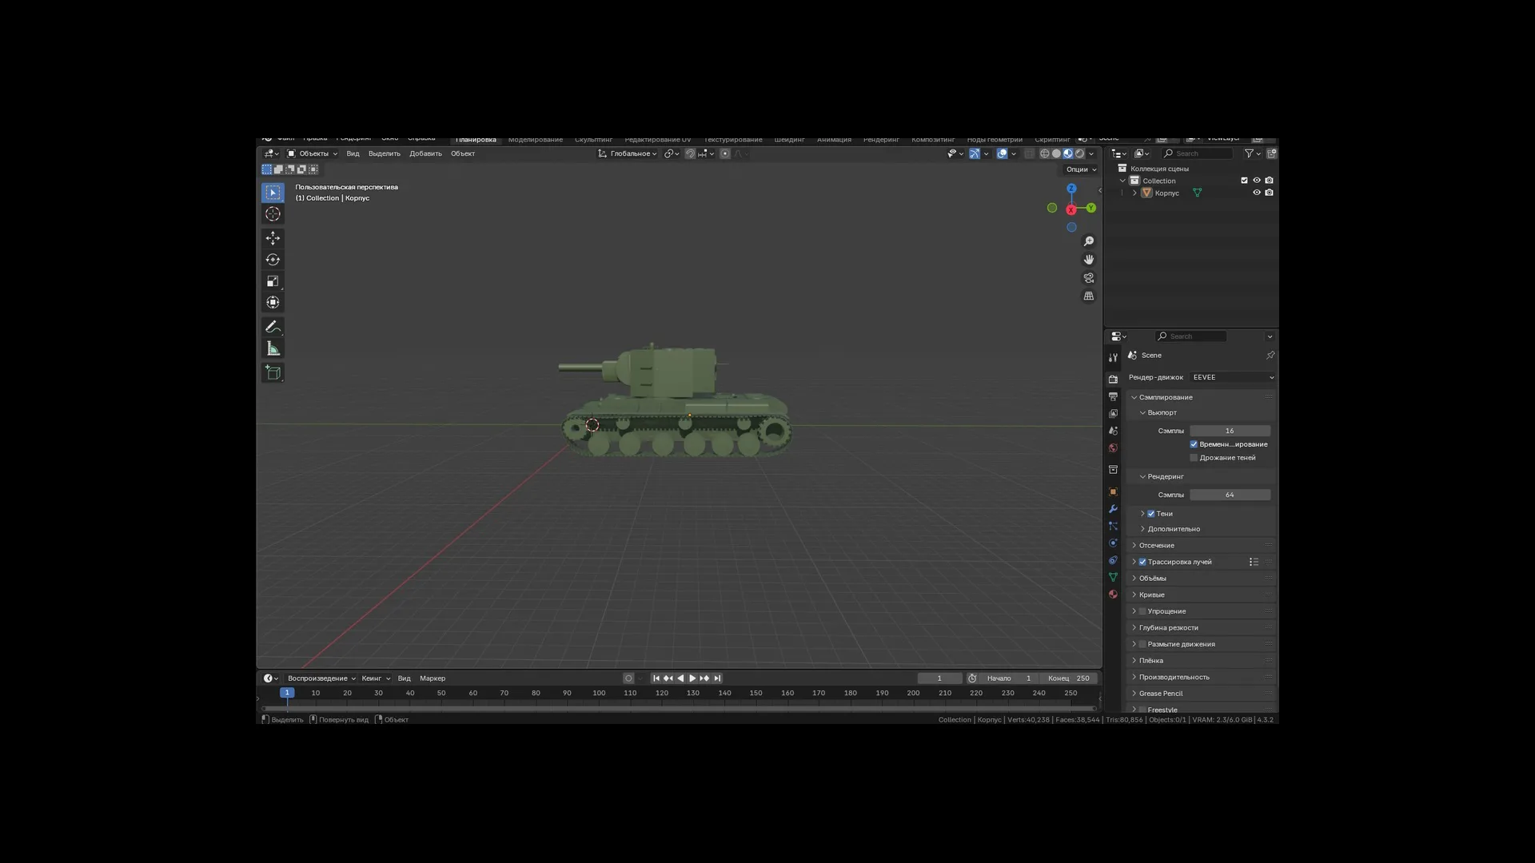
Task: Open the Добавить menu
Action: click(425, 153)
